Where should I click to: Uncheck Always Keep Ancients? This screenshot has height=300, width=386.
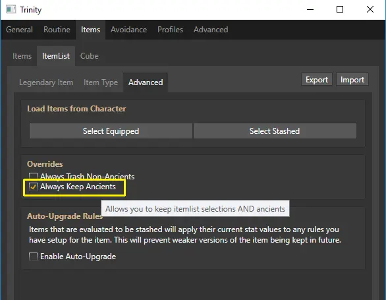pos(33,187)
